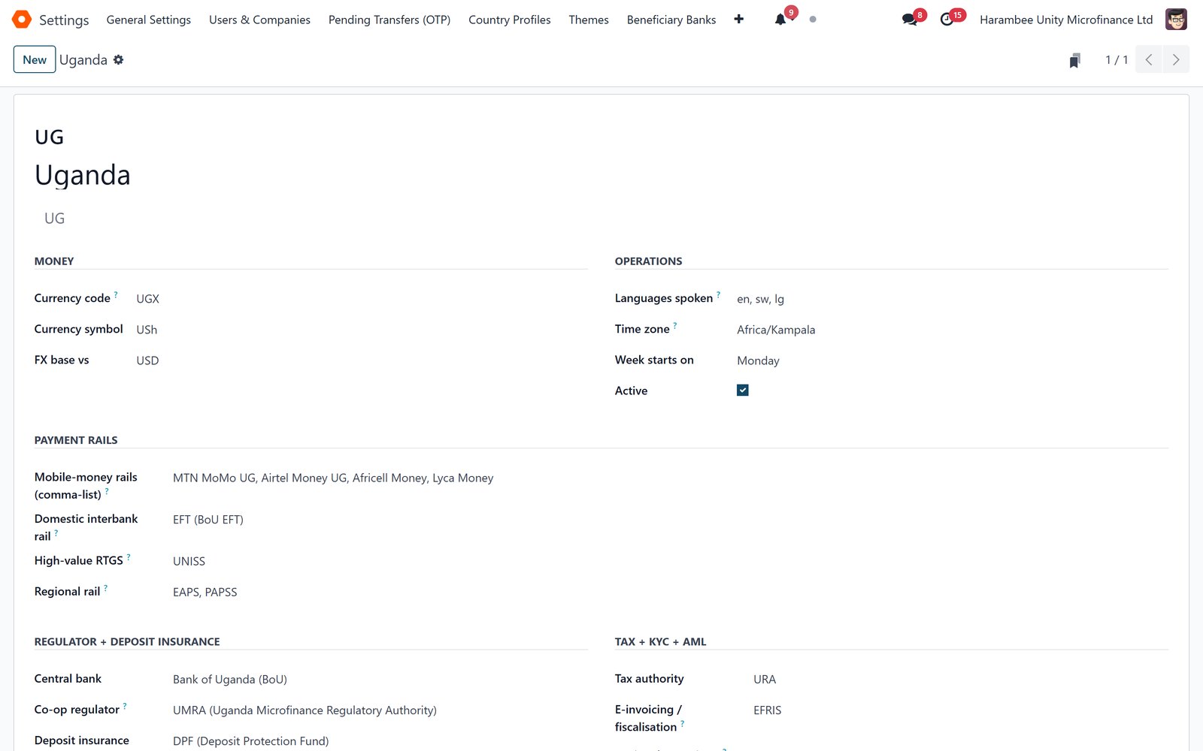The width and height of the screenshot is (1203, 751).
Task: Click help tooltip beside Time zone
Action: [x=674, y=325]
